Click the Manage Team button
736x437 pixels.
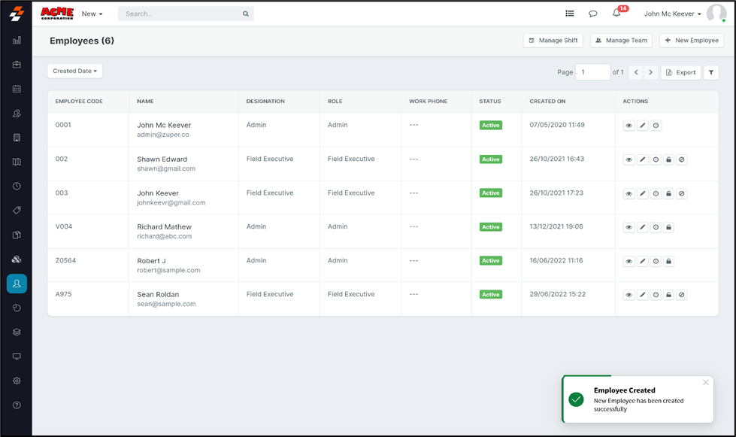point(621,41)
